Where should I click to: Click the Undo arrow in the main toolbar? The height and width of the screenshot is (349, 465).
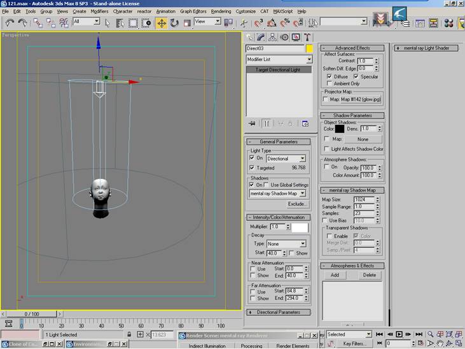pyautogui.click(x=9, y=22)
